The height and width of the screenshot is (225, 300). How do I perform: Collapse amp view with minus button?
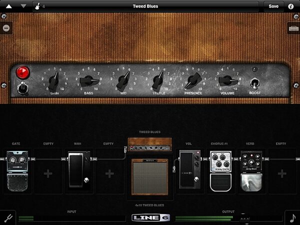pyautogui.click(x=6, y=28)
